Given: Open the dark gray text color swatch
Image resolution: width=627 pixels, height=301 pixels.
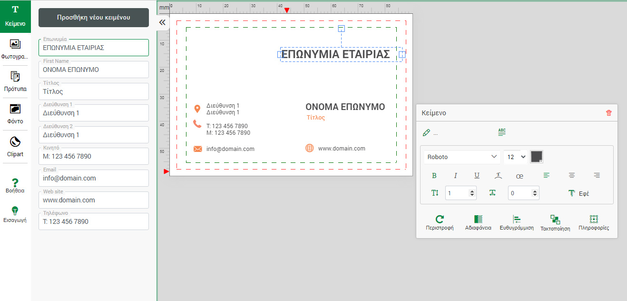Looking at the screenshot, I should [x=537, y=157].
